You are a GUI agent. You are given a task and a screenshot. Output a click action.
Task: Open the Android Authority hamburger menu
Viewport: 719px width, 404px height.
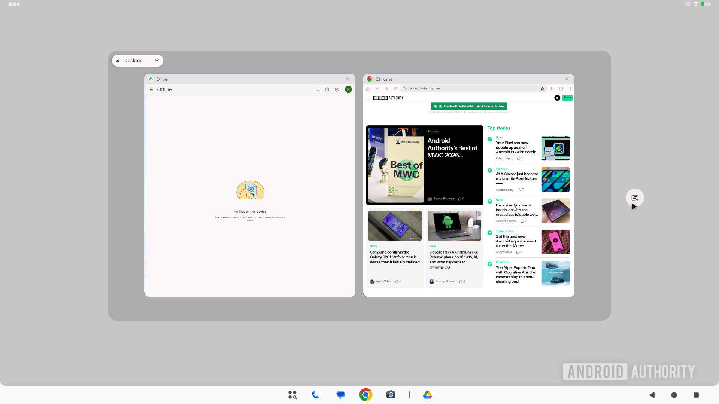coord(367,98)
